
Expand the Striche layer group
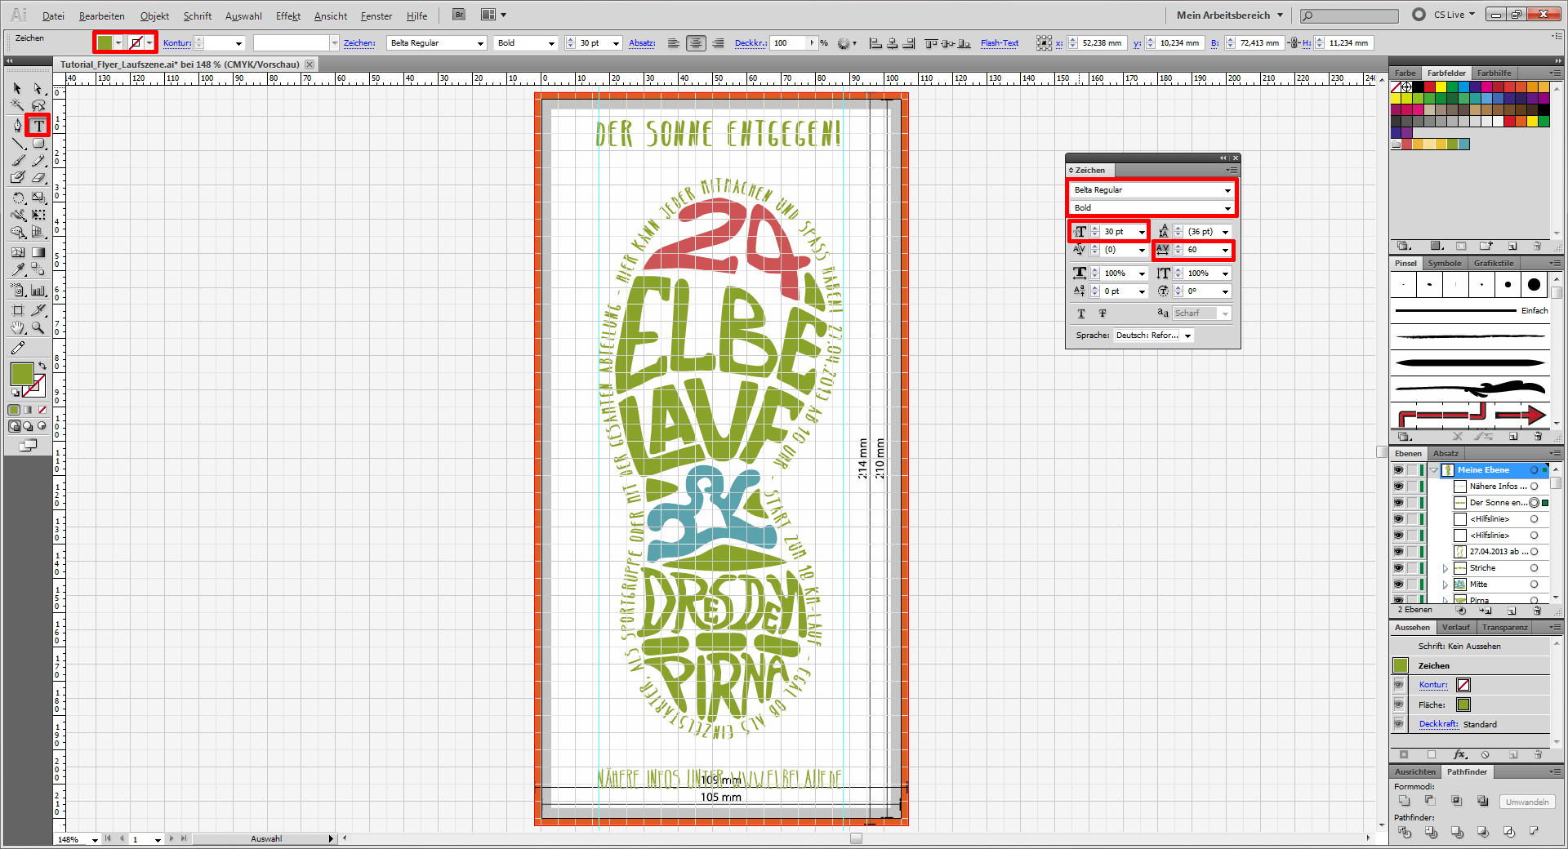point(1445,568)
